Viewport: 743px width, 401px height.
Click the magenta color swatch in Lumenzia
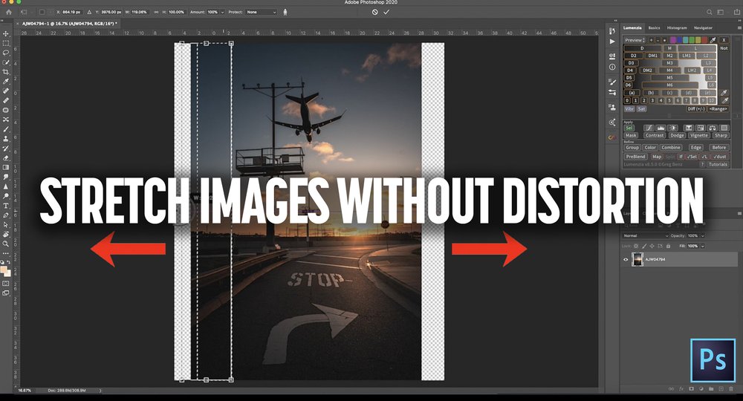(672, 40)
